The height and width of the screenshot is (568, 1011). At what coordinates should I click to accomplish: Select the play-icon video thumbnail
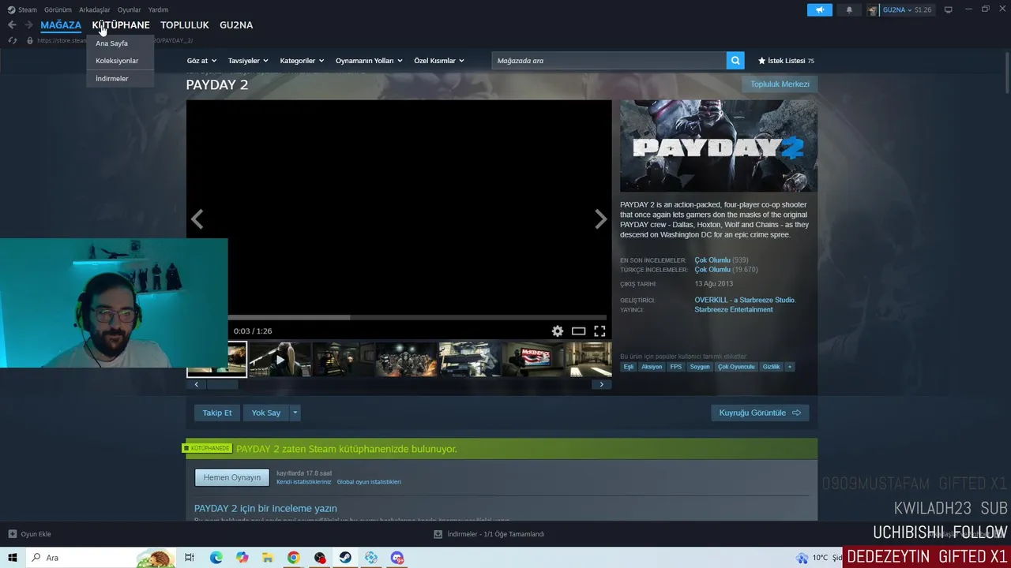[280, 360]
